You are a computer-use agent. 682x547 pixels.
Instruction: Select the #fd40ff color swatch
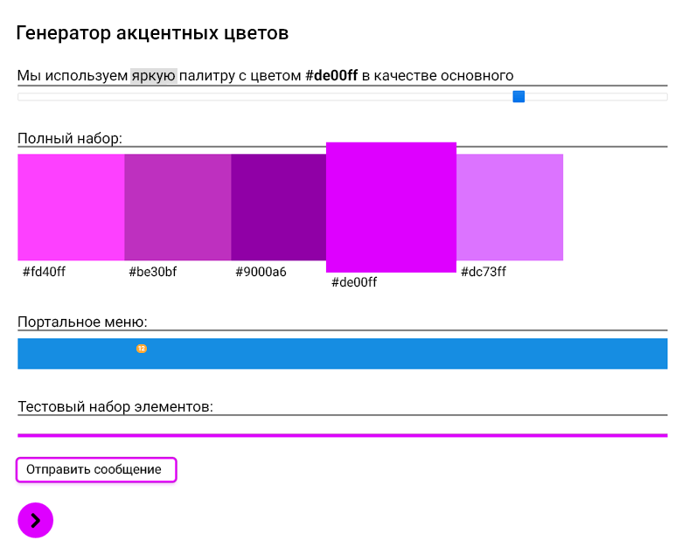[x=71, y=207]
